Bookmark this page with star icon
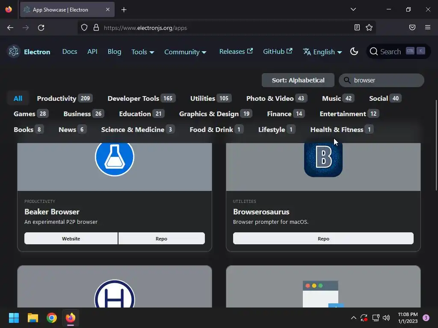The image size is (438, 328). tap(369, 27)
